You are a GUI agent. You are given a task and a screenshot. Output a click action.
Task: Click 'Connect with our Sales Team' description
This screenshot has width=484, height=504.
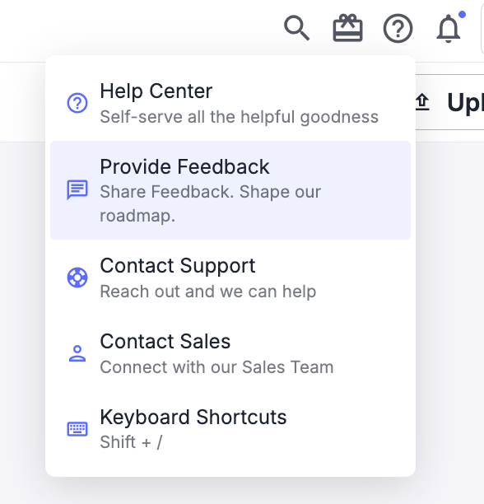216,367
